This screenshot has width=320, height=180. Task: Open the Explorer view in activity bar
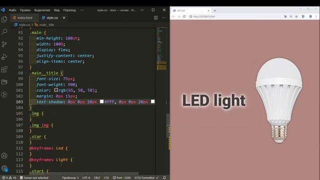tap(4, 19)
